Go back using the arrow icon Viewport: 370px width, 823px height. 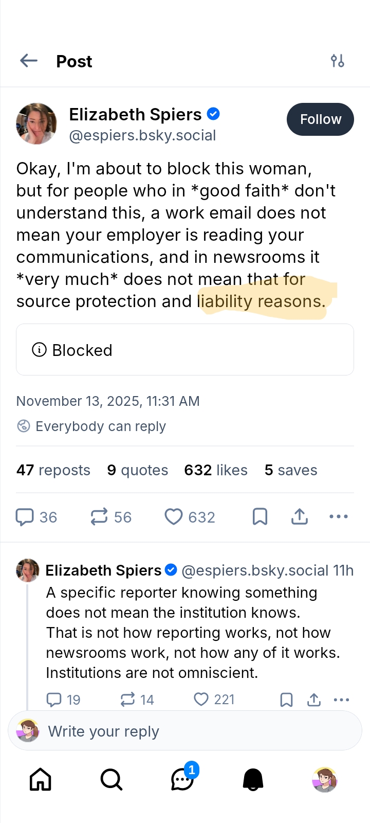(x=29, y=61)
